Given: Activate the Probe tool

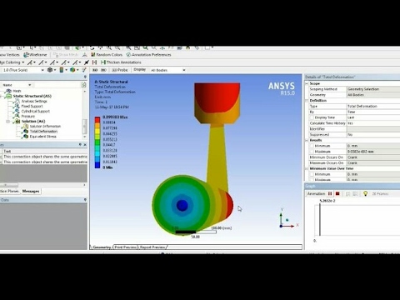Looking at the screenshot, I should 120,70.
